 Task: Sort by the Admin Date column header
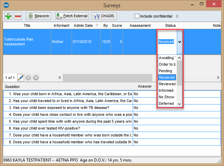[86, 25]
